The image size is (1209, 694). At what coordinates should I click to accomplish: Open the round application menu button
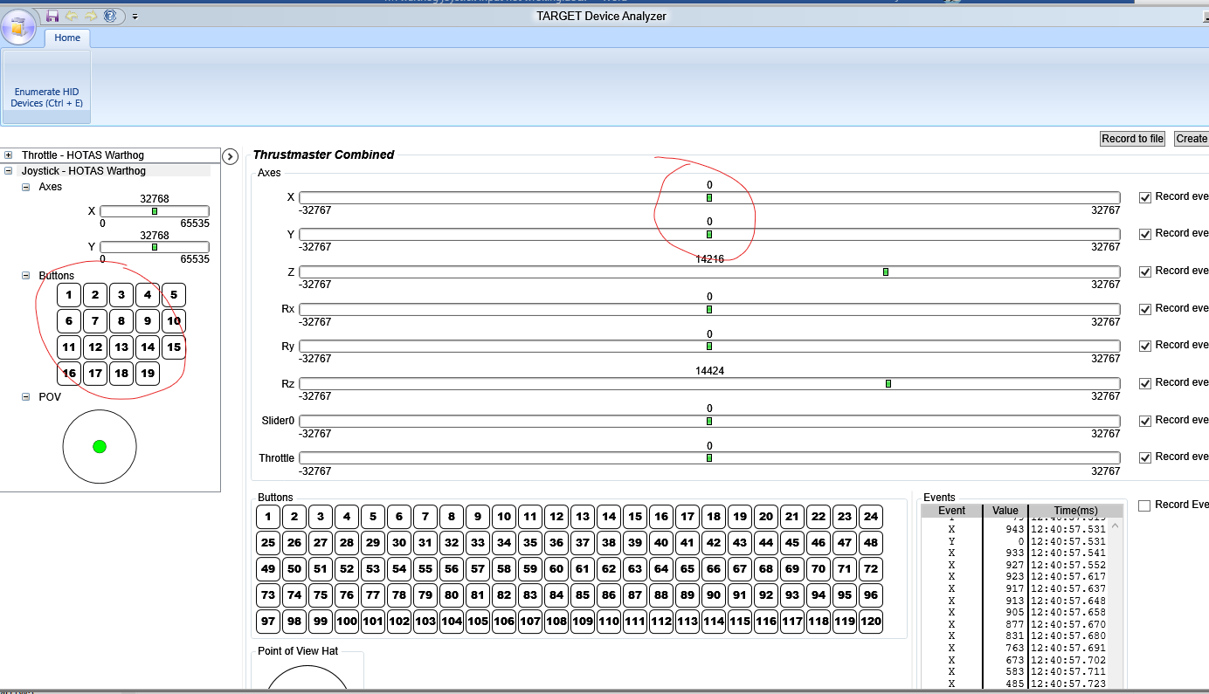coord(19,25)
